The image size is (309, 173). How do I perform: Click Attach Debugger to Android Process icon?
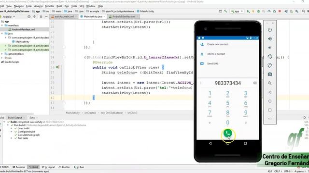point(274,12)
